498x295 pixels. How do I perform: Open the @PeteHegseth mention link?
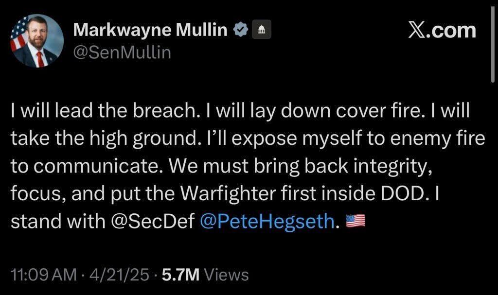tap(267, 222)
